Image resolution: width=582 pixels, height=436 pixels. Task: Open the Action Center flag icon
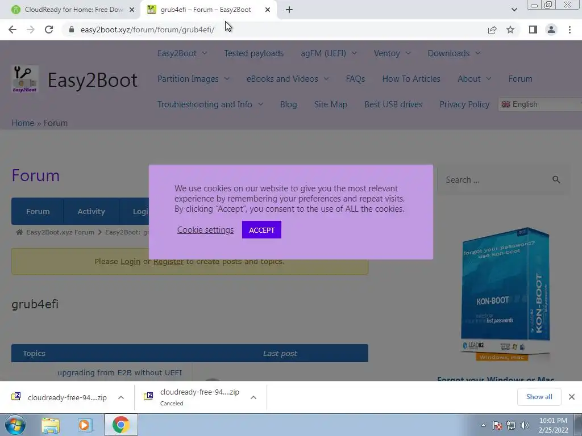[497, 426]
